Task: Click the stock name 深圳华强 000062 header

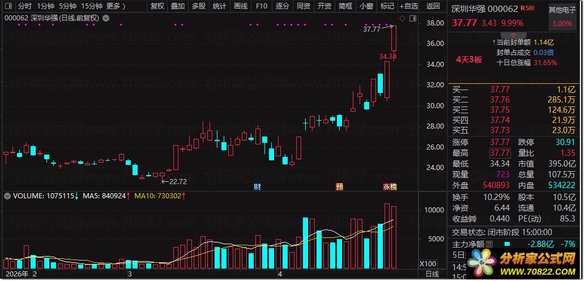Action: point(485,9)
